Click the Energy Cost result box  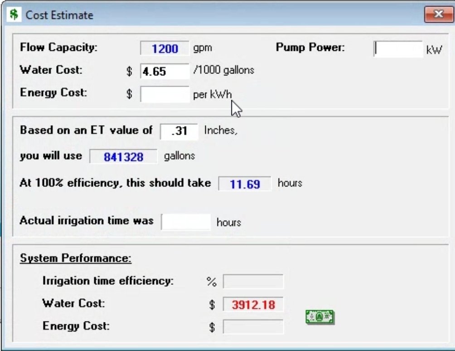coord(253,327)
